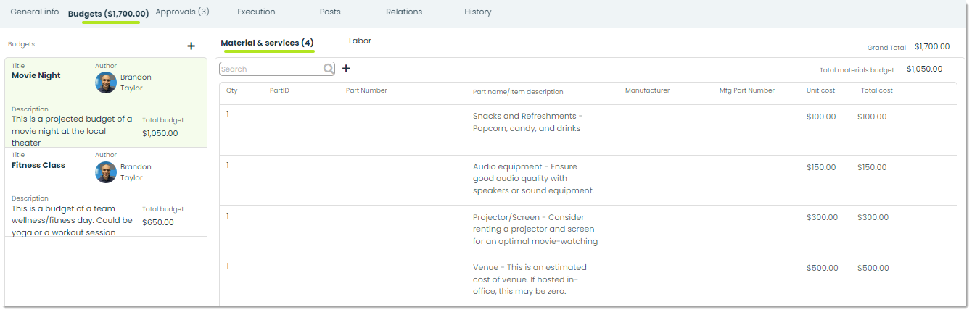Click Brandon Taylor avatar on Fitness Class
The height and width of the screenshot is (312, 972).
tap(106, 172)
